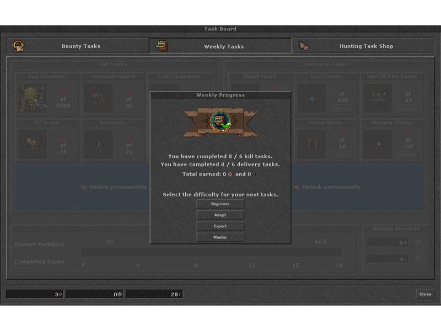The width and height of the screenshot is (441, 331).
Task: Pick the Expert difficulty option
Action: coord(220,226)
